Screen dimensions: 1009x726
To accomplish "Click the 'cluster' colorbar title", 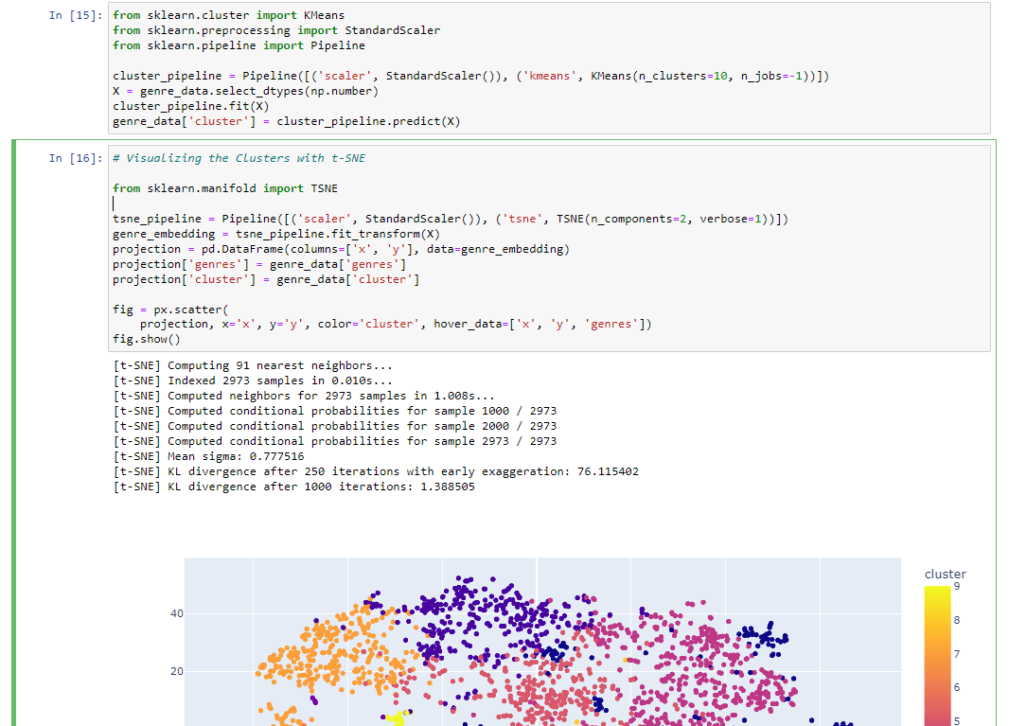I will pos(946,575).
